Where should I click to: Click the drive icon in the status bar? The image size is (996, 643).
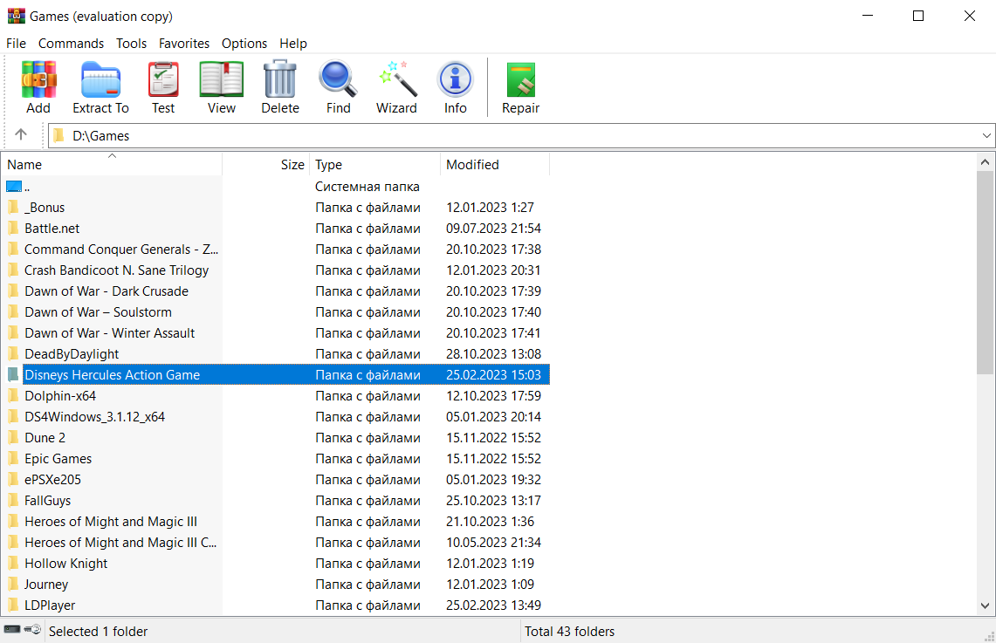pyautogui.click(x=12, y=630)
